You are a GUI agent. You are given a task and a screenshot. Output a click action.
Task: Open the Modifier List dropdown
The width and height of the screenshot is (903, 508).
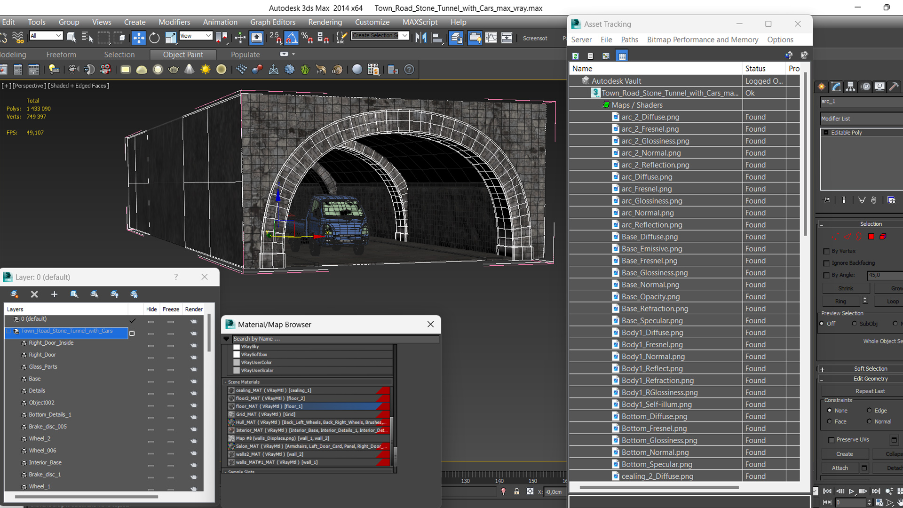click(861, 119)
